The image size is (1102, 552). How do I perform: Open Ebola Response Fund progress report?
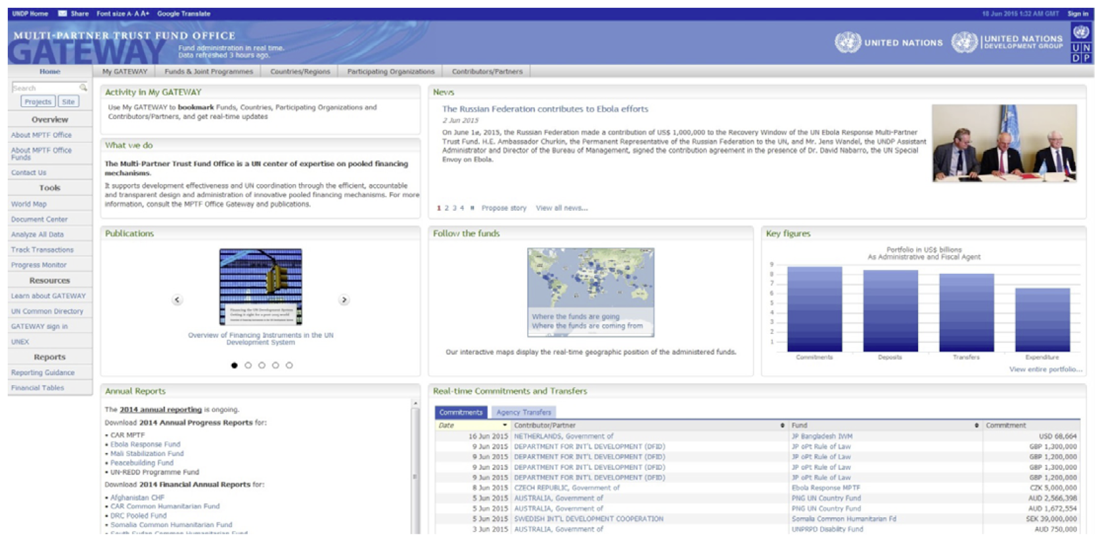[x=145, y=444]
